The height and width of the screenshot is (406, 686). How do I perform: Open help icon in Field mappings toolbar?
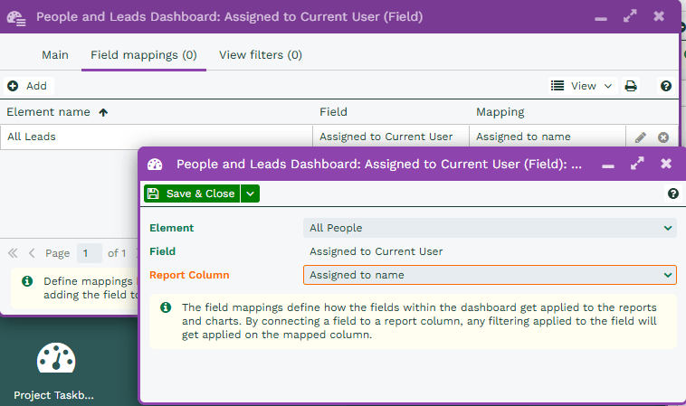pyautogui.click(x=666, y=86)
